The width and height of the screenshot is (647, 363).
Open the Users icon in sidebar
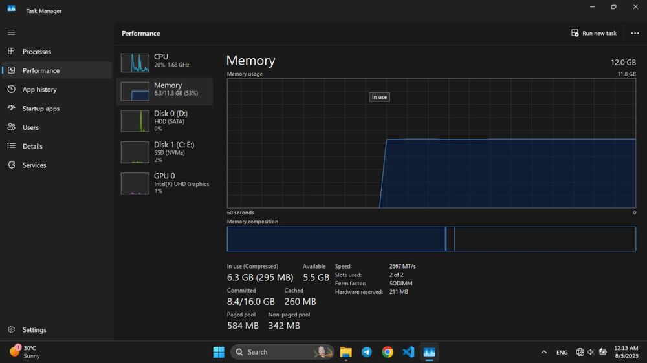[x=11, y=127]
